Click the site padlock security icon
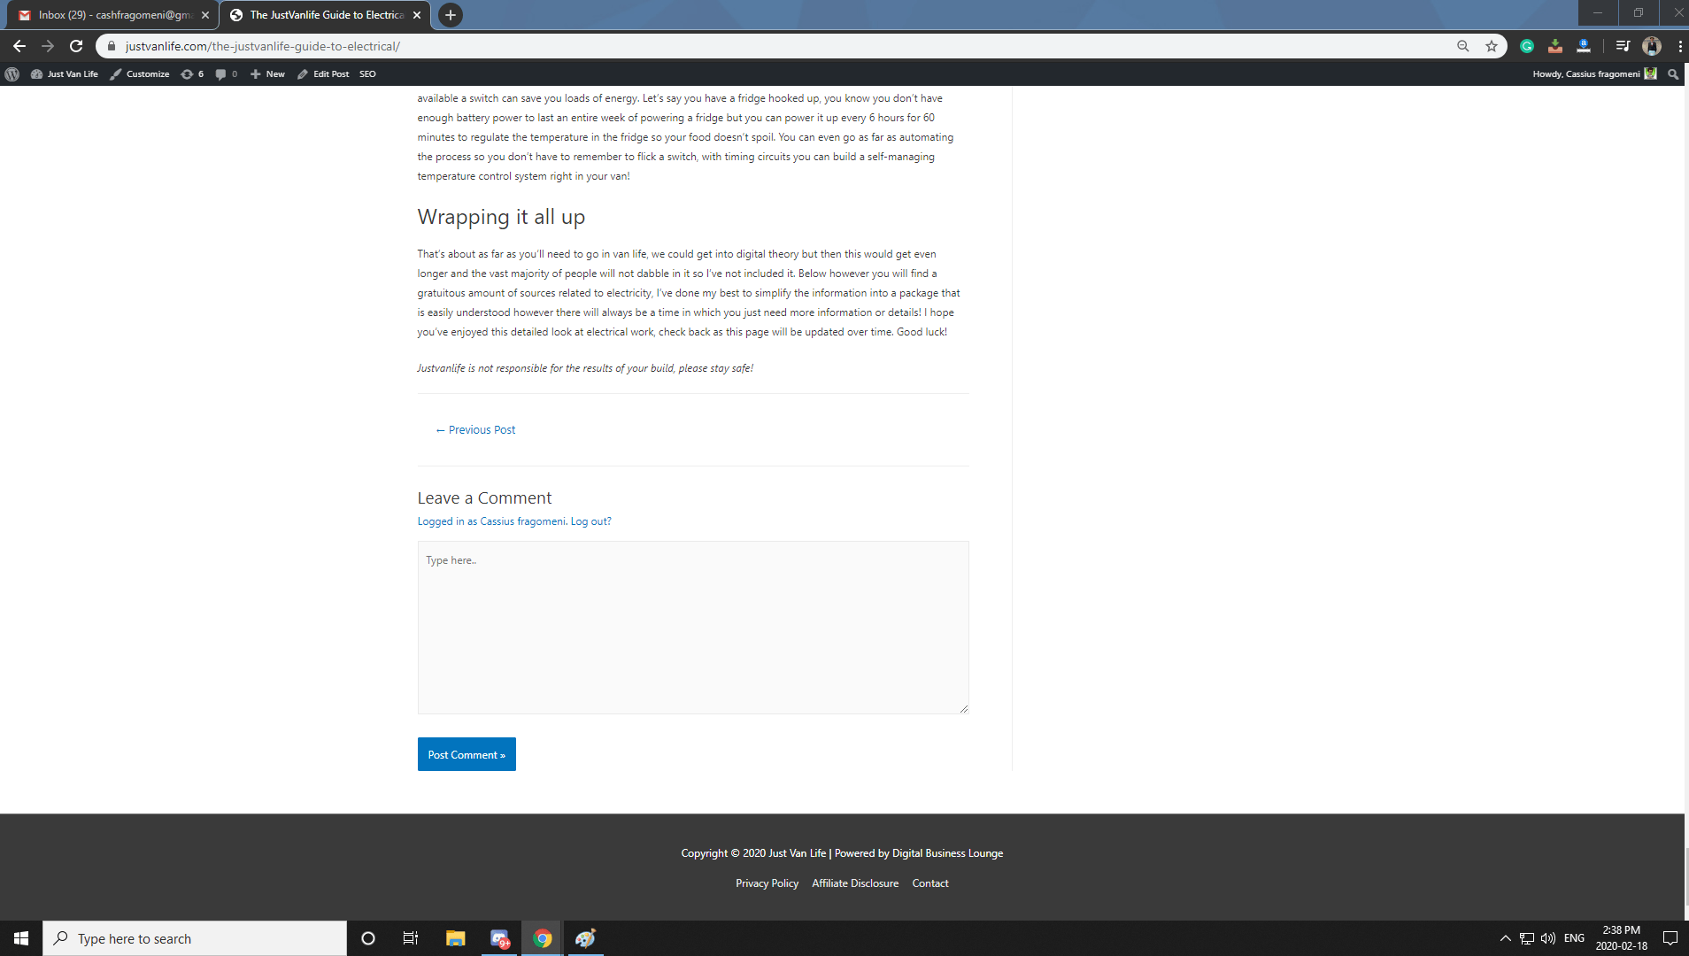Screen dimensions: 1689x956 pyautogui.click(x=112, y=46)
